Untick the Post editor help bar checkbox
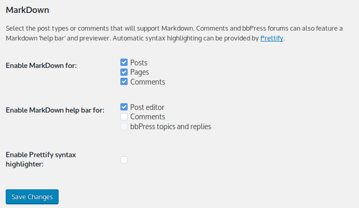This screenshot has height=208, width=359. 124,107
